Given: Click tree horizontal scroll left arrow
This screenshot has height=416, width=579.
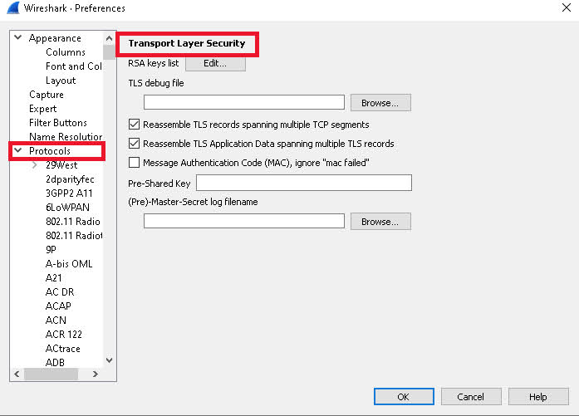Looking at the screenshot, I should point(17,374).
